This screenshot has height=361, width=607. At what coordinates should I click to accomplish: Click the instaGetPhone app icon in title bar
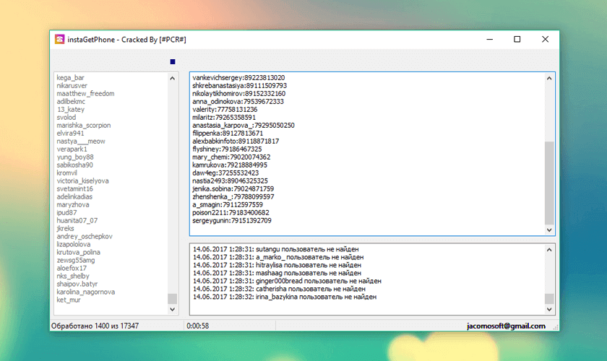click(59, 39)
